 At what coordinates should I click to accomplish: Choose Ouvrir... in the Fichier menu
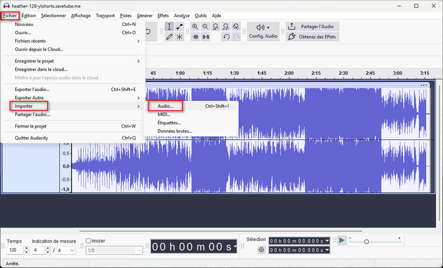tap(73, 33)
